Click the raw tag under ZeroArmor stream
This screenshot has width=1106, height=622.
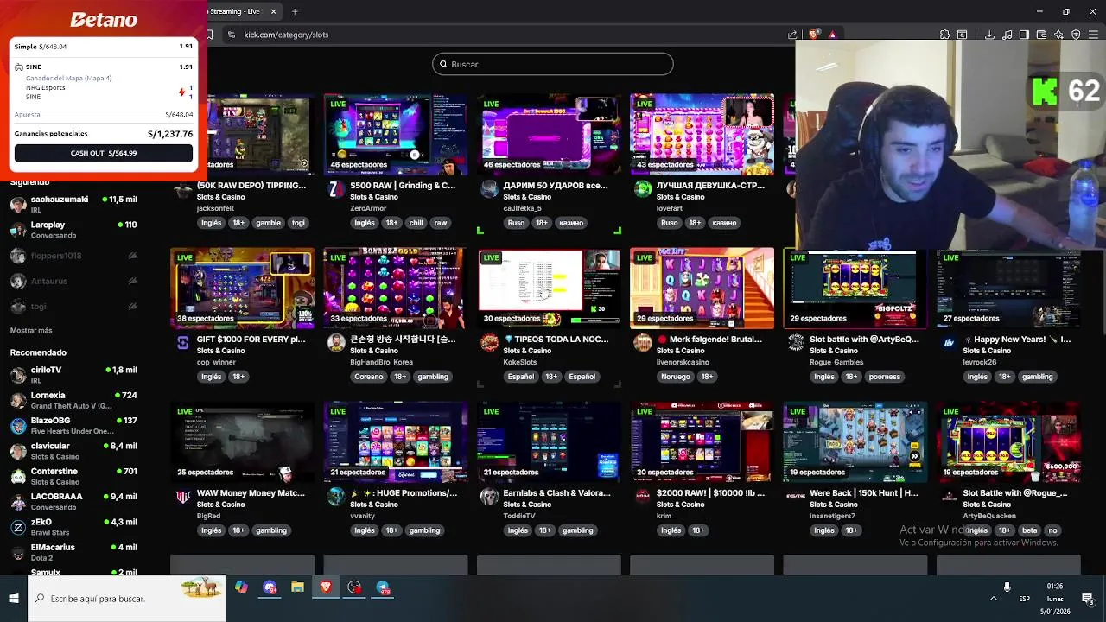click(x=441, y=223)
